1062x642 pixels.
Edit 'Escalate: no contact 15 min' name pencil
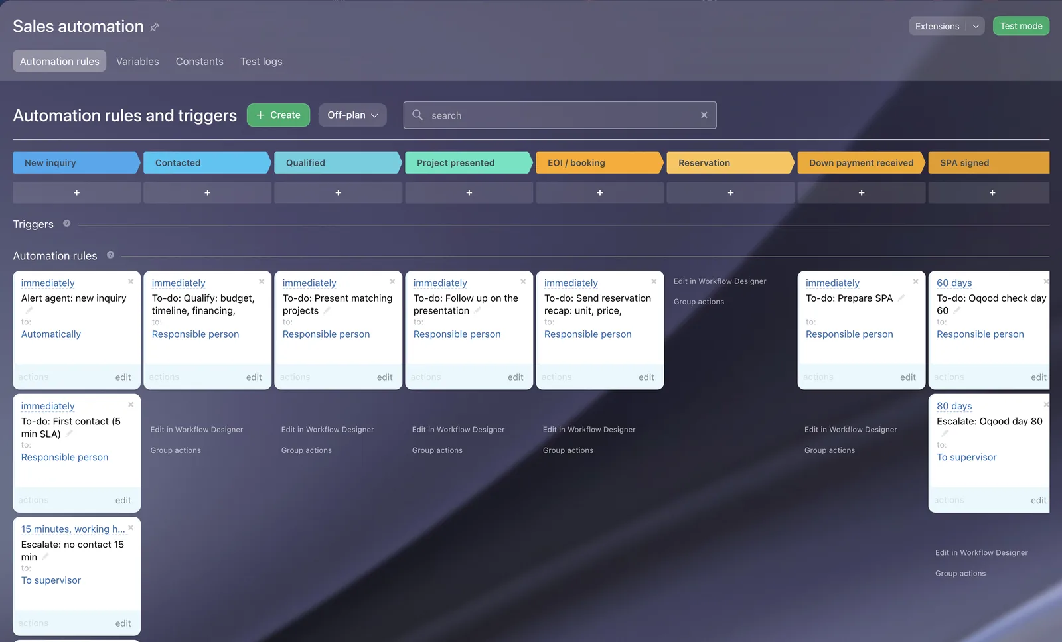tap(45, 557)
